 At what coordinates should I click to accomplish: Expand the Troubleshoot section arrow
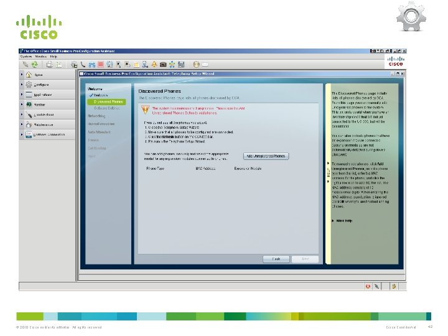click(22, 114)
